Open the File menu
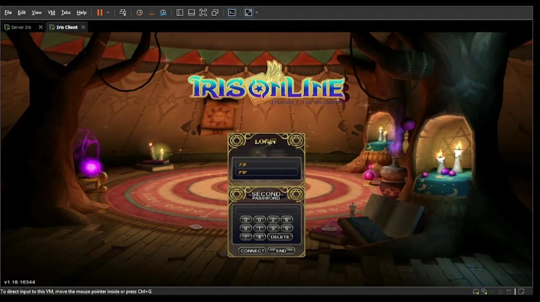 tap(8, 13)
